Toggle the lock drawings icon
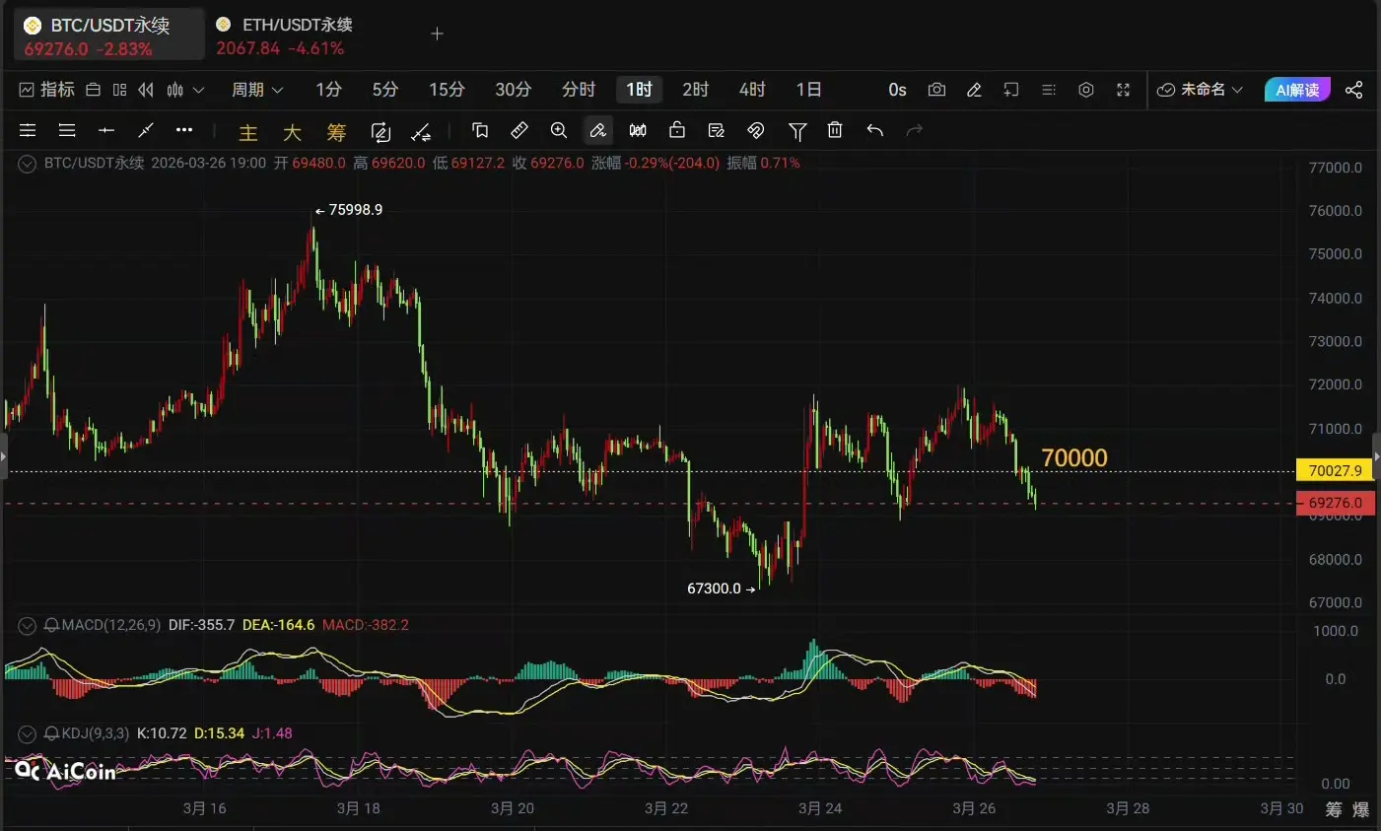 coord(677,130)
